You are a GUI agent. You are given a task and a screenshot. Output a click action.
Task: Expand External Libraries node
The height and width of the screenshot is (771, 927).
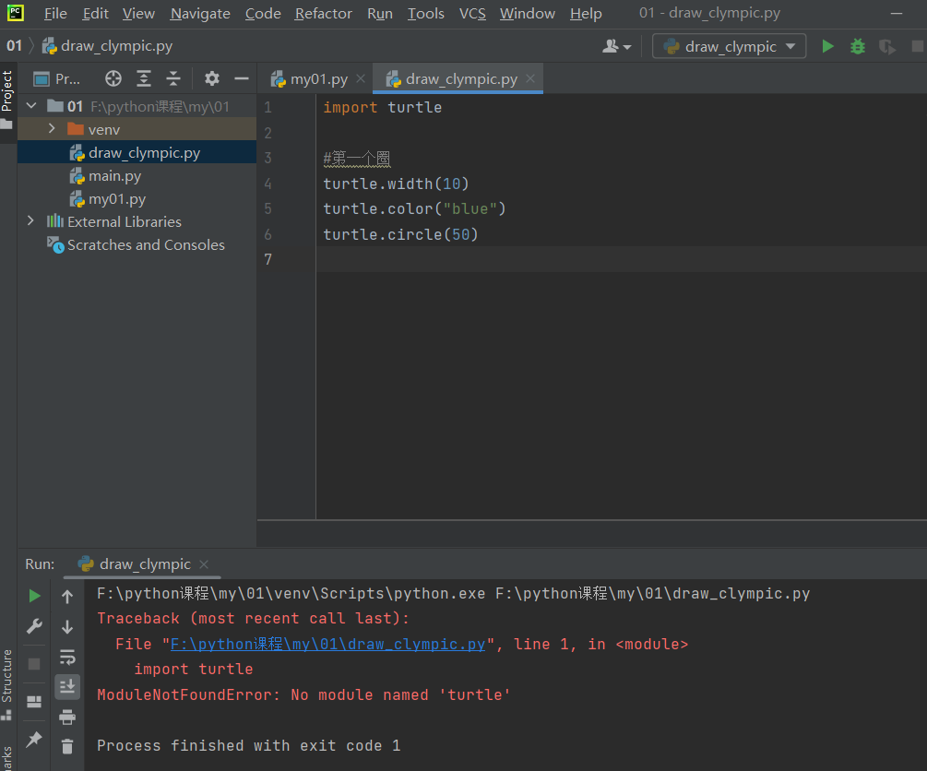(30, 221)
